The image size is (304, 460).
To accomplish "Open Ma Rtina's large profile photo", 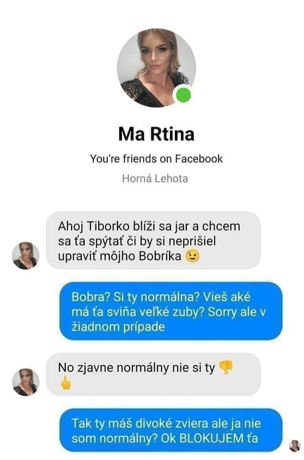I will point(156,68).
